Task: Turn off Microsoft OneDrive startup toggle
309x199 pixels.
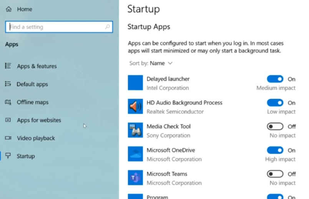Action: [x=275, y=150]
